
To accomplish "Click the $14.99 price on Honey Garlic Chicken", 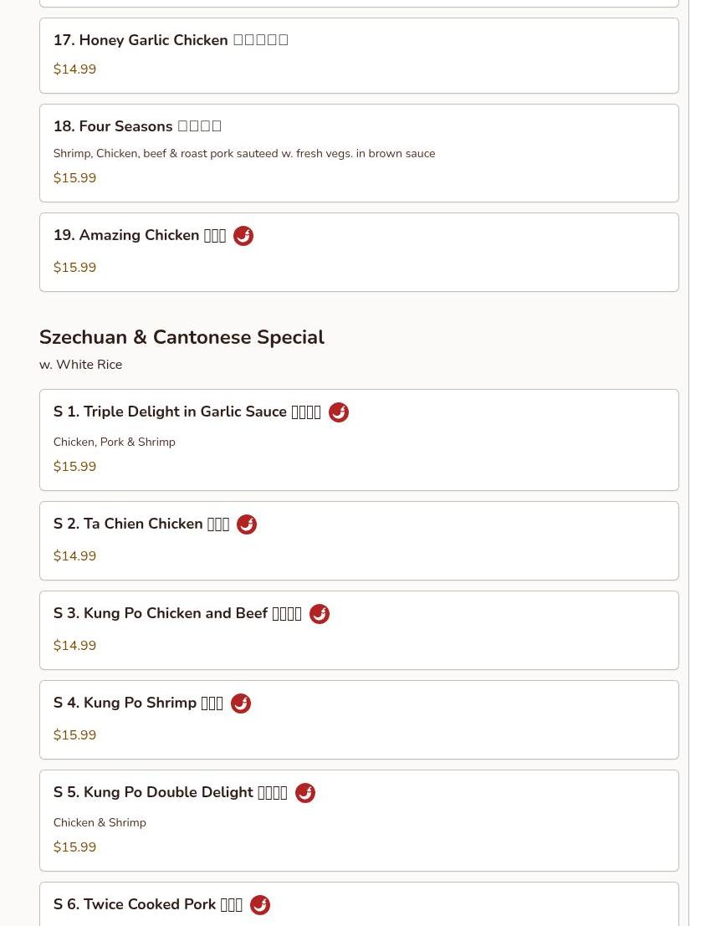I will tap(74, 69).
